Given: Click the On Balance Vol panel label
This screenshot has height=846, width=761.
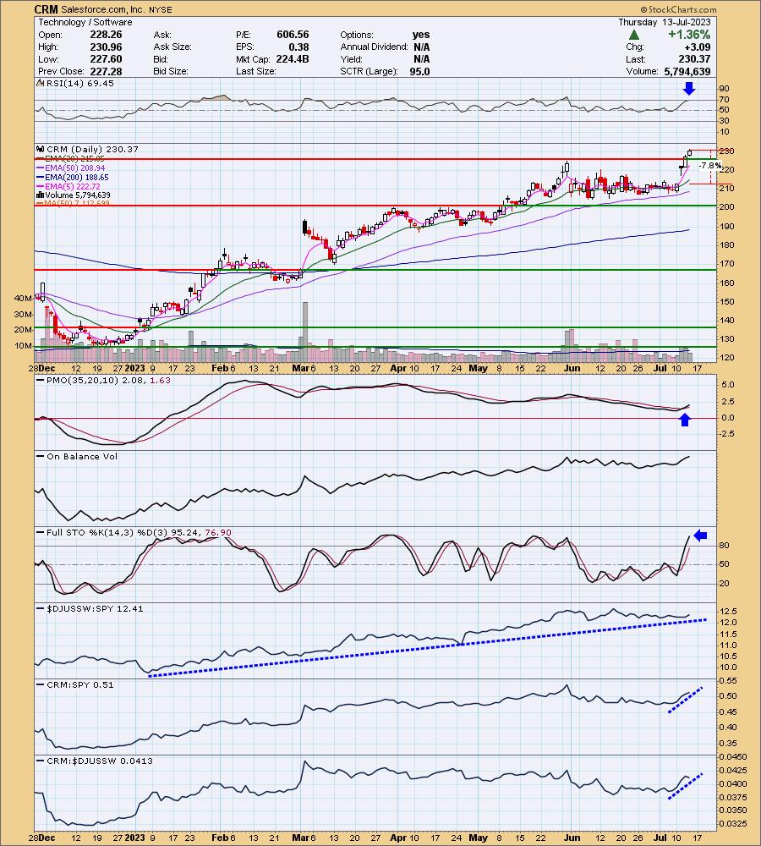Looking at the screenshot, I should [x=81, y=456].
